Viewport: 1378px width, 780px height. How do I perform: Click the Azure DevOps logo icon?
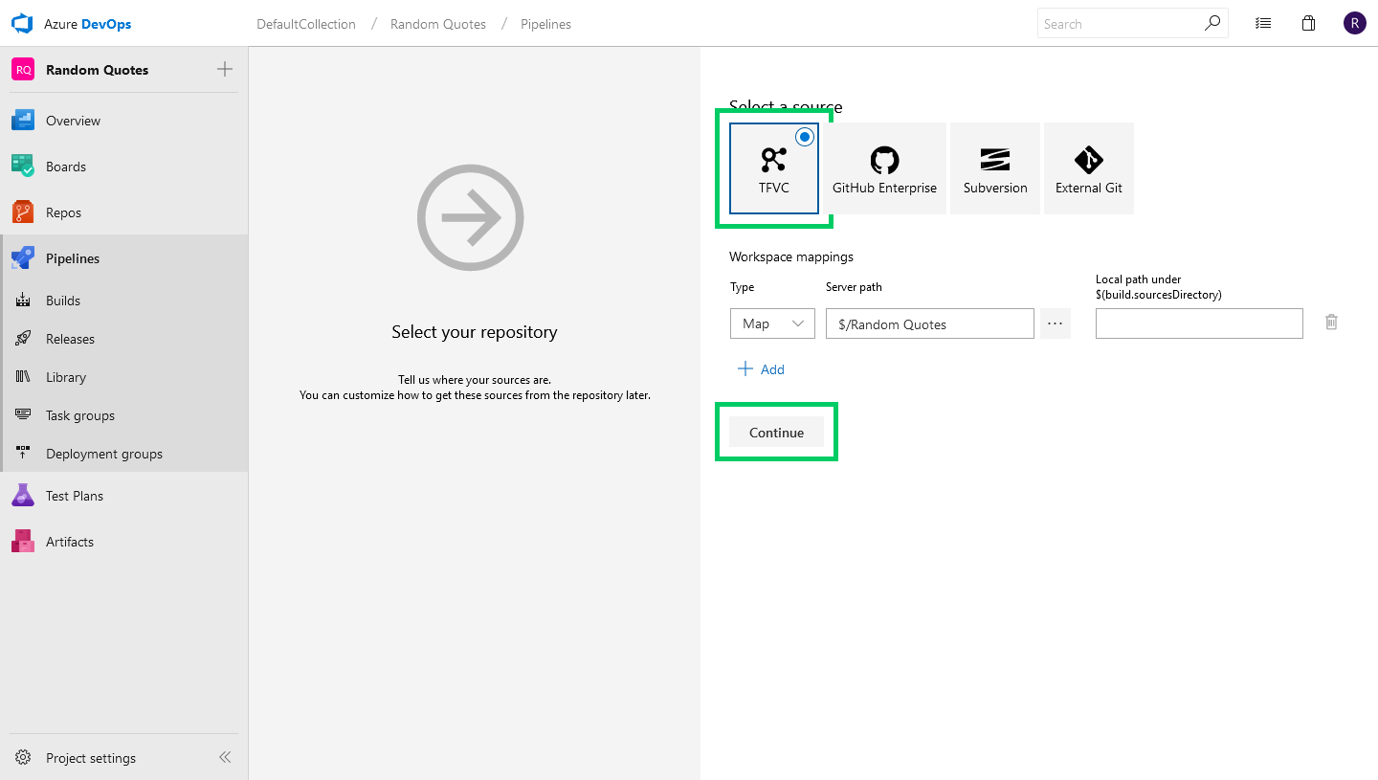click(x=22, y=24)
